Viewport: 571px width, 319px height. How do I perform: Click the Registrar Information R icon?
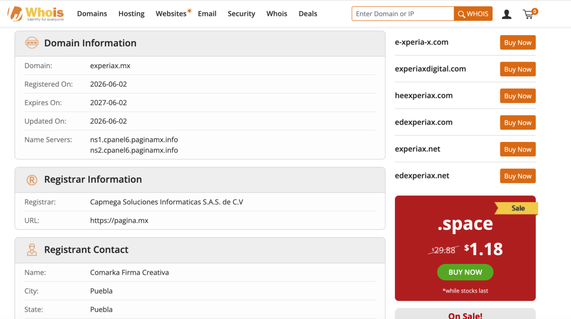(x=32, y=180)
